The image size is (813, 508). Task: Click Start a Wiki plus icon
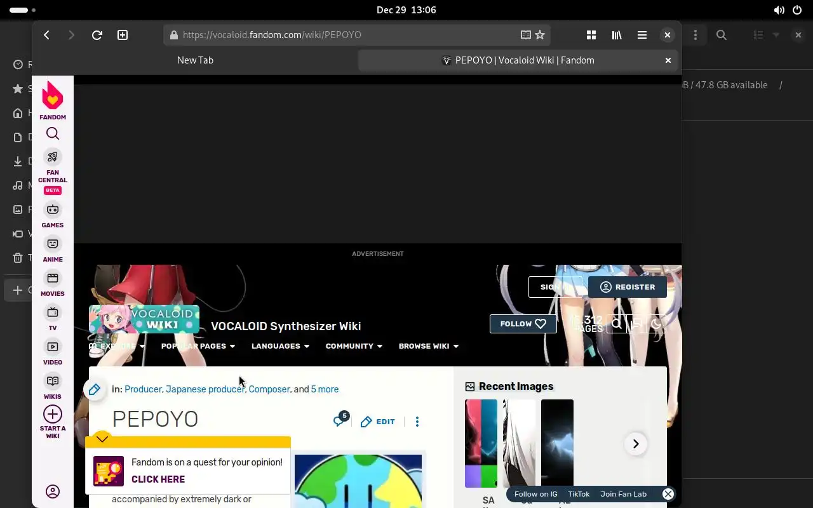53,414
